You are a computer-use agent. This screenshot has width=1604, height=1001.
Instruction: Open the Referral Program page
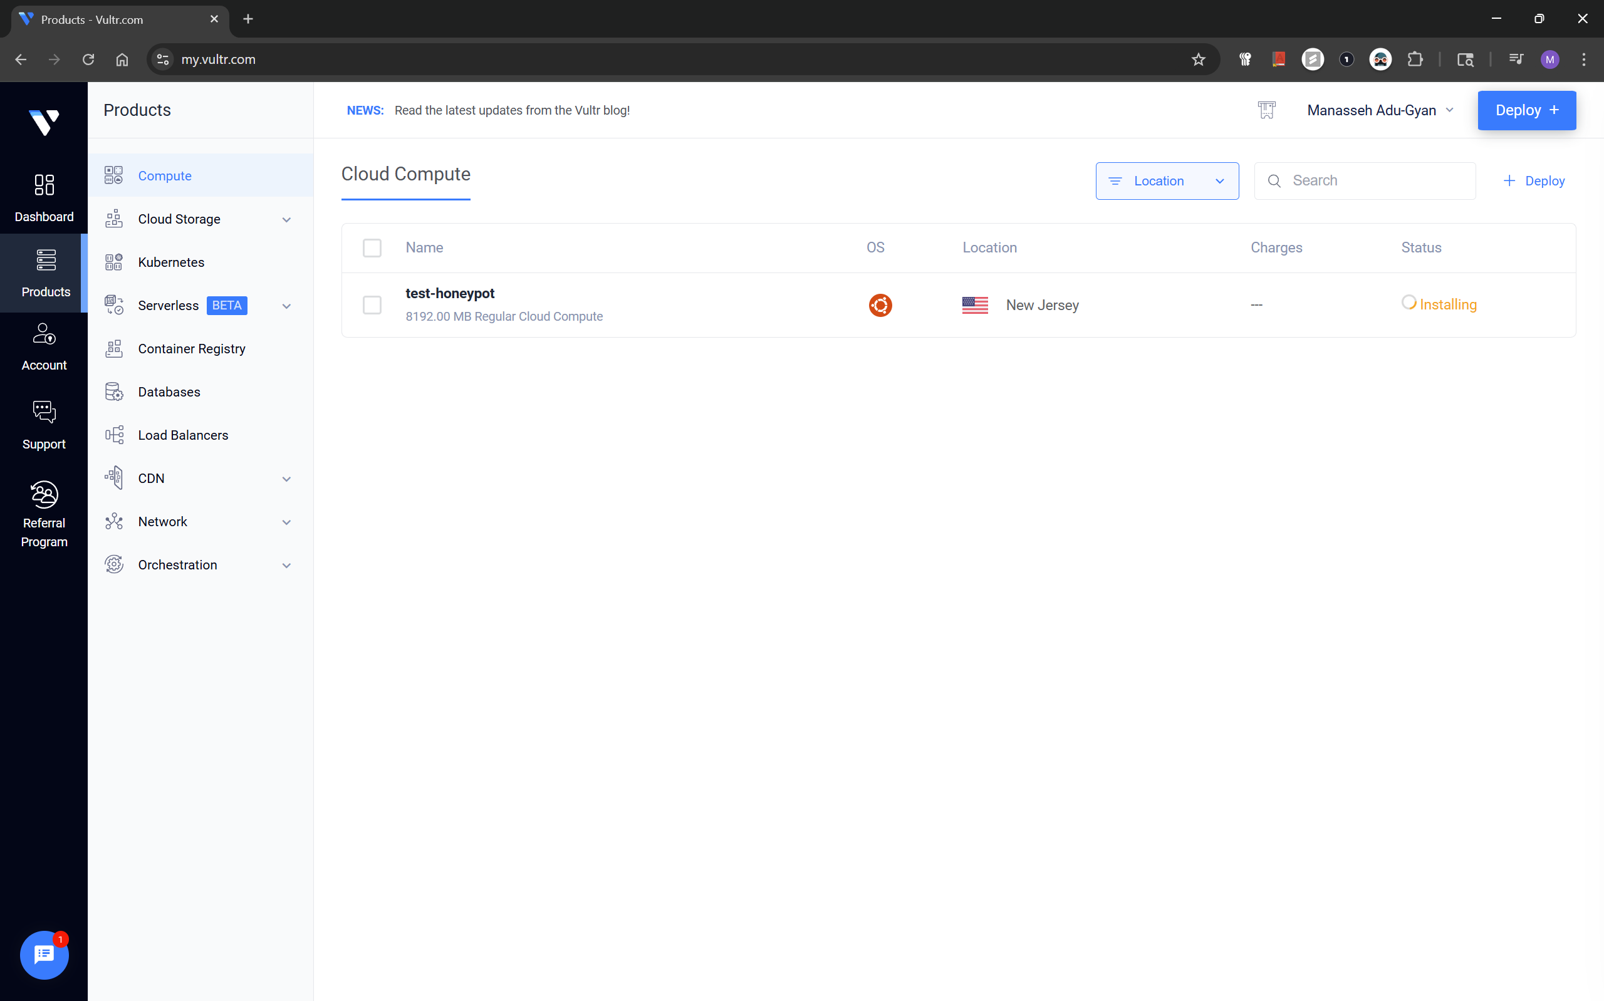point(44,514)
